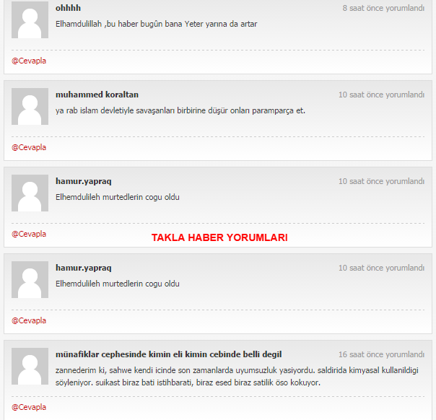Select the 16 saat önce yorumlandı timestamp
This screenshot has height=420, width=436.
381,354
